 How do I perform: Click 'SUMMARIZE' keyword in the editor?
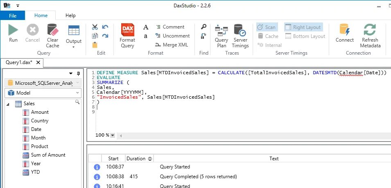(110, 82)
